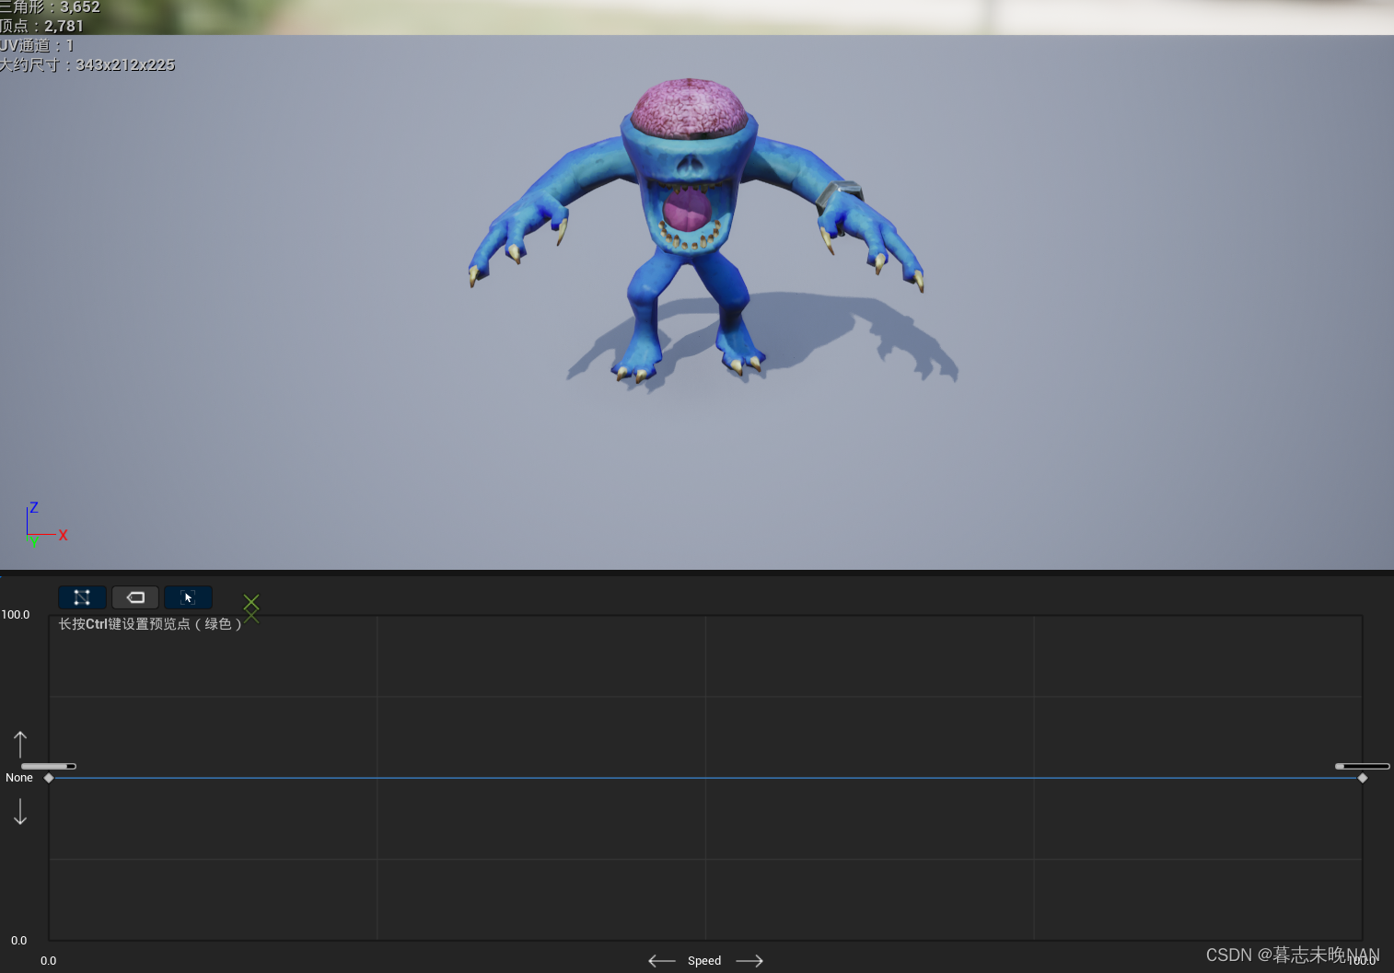The height and width of the screenshot is (973, 1394).
Task: Click the 长按Ctrl键设置预览点 hint text
Action: click(150, 624)
